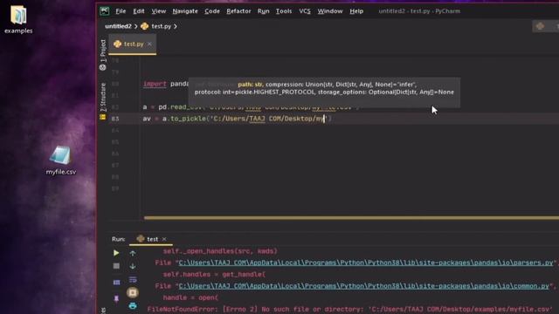This screenshot has width=559, height=314.
Task: Open the Code menu
Action: click(x=212, y=11)
